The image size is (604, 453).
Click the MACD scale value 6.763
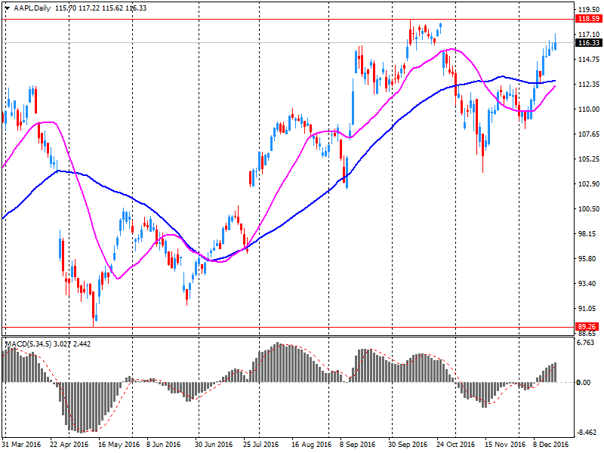point(586,343)
